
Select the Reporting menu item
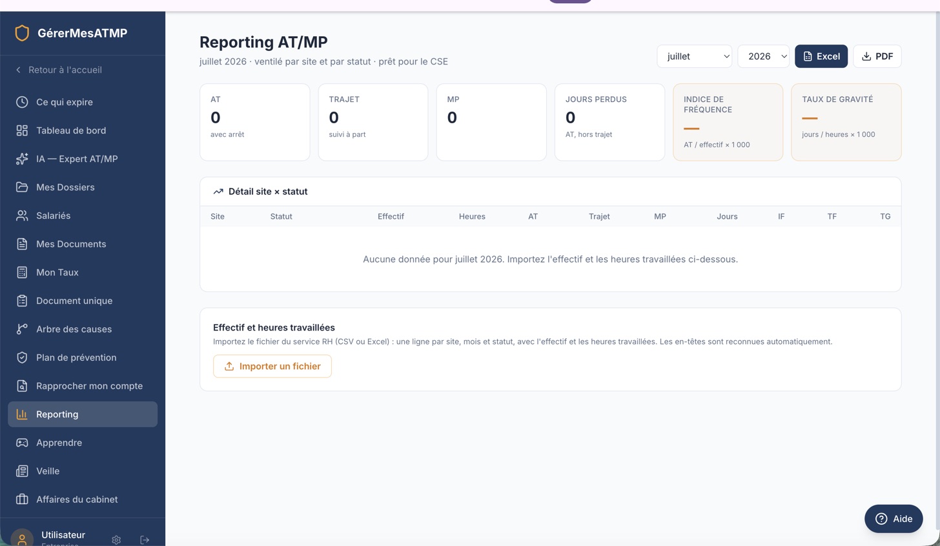[83, 414]
